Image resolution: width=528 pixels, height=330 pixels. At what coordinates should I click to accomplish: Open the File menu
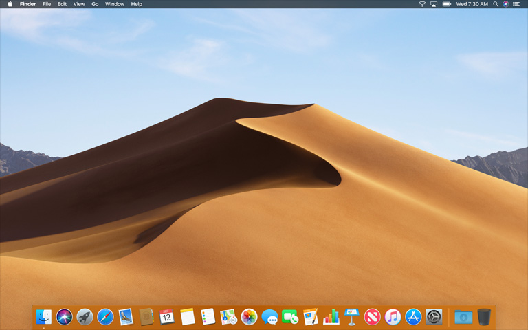click(x=47, y=4)
